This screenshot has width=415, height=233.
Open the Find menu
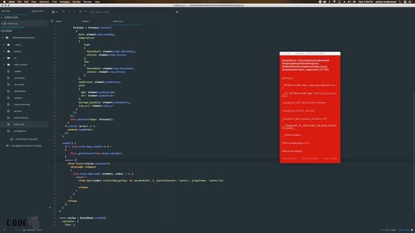coord(54,1)
